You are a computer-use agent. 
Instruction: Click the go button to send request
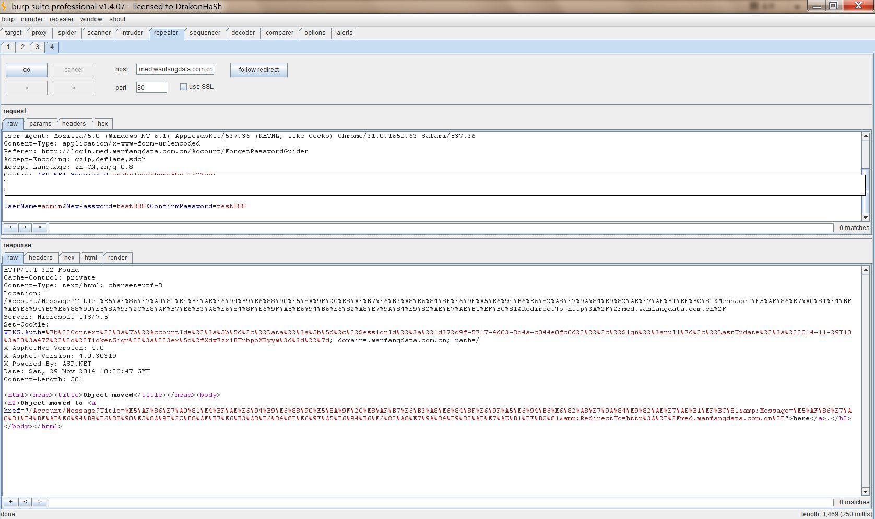pyautogui.click(x=27, y=70)
